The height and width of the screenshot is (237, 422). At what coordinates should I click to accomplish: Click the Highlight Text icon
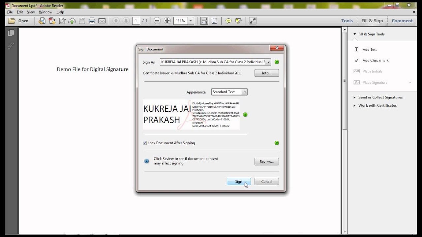coord(238,21)
